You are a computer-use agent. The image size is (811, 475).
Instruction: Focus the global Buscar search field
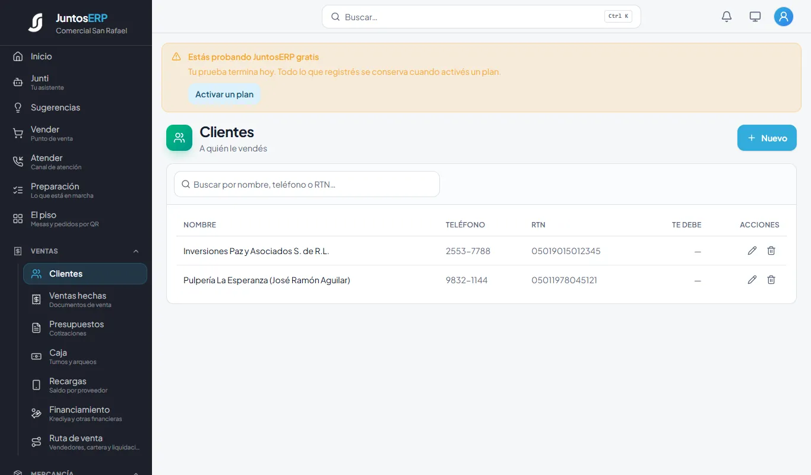pyautogui.click(x=481, y=17)
